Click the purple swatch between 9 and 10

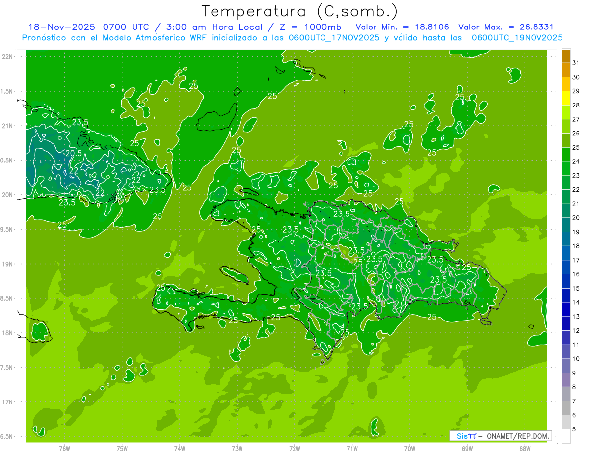pyautogui.click(x=566, y=366)
